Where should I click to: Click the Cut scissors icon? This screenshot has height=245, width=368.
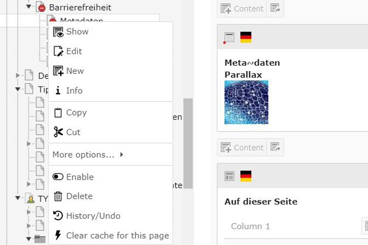(x=58, y=132)
